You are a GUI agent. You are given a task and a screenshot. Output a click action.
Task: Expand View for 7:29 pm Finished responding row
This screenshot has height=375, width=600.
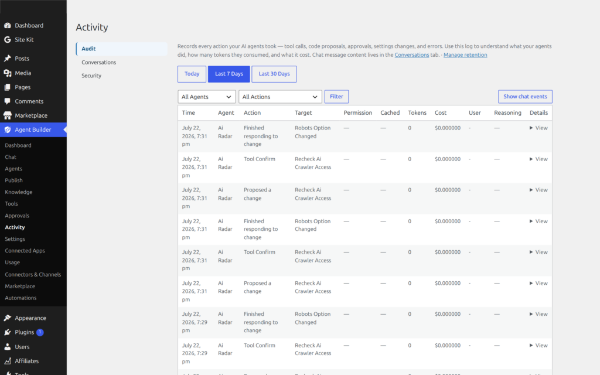(x=538, y=314)
